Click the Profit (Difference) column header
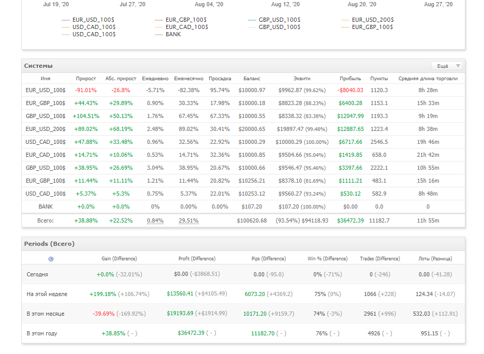The height and width of the screenshot is (354, 484). click(197, 259)
